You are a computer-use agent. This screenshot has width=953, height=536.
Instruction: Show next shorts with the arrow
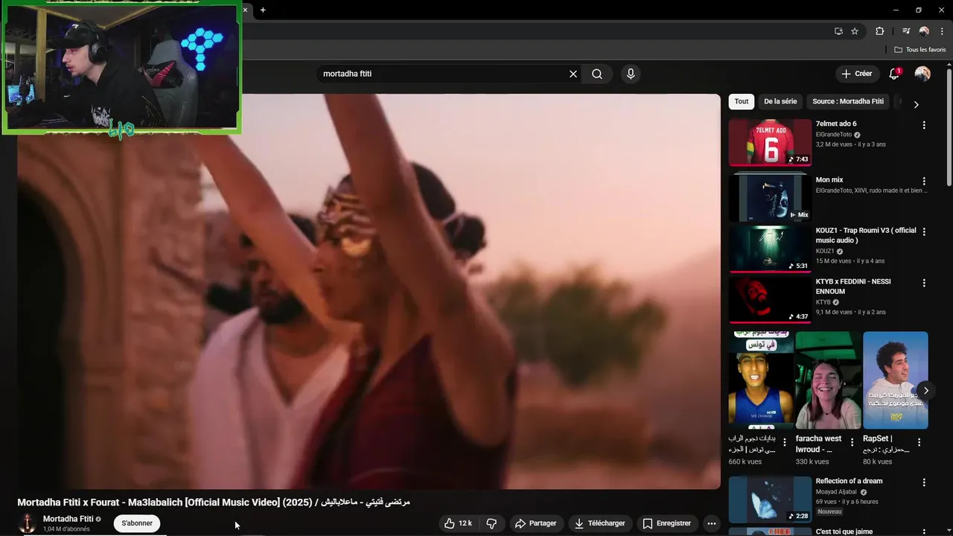[x=925, y=390]
